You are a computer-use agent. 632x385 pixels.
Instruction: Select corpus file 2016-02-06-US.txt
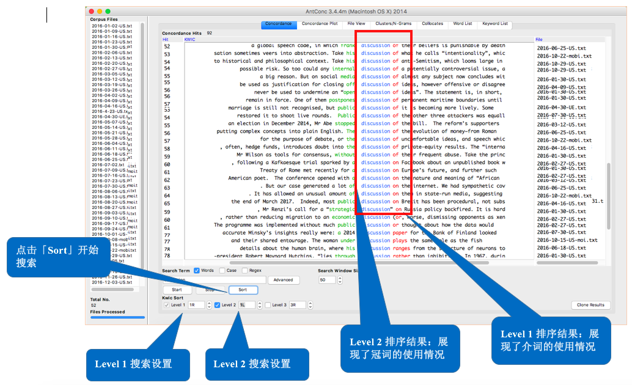pyautogui.click(x=112, y=53)
